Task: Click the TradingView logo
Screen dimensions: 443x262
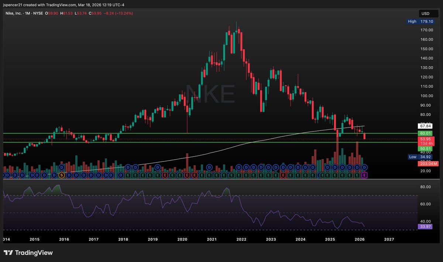Action: pyautogui.click(x=28, y=253)
